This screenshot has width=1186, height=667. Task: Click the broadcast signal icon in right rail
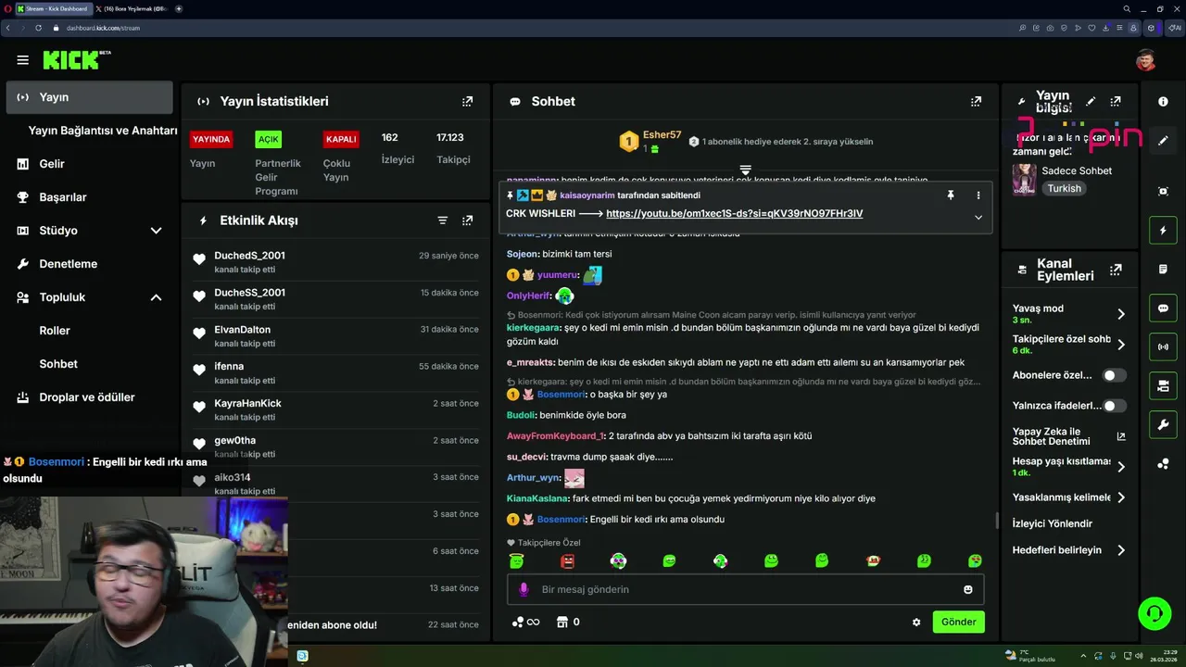tap(1163, 347)
